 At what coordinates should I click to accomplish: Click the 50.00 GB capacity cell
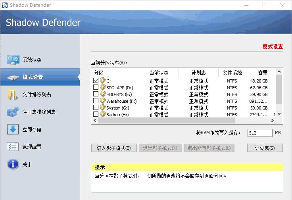(259, 108)
